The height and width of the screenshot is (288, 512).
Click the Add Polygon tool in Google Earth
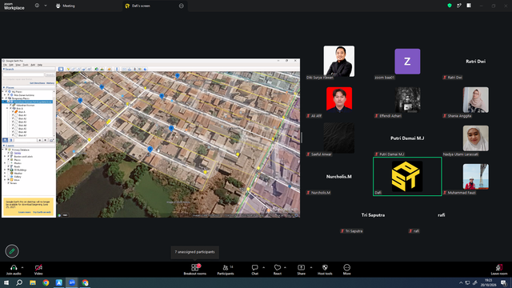click(74, 69)
